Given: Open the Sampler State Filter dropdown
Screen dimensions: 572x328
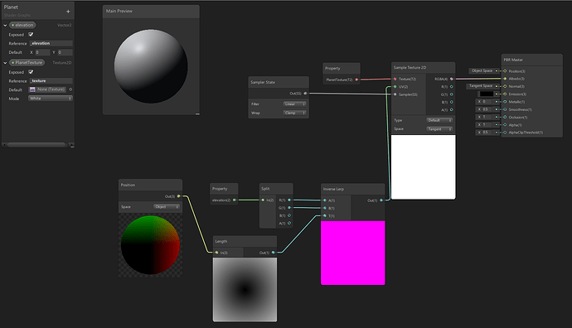Looking at the screenshot, I should pos(295,104).
